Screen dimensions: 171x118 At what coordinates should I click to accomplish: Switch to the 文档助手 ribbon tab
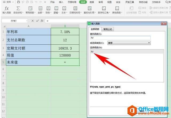coord(156,2)
